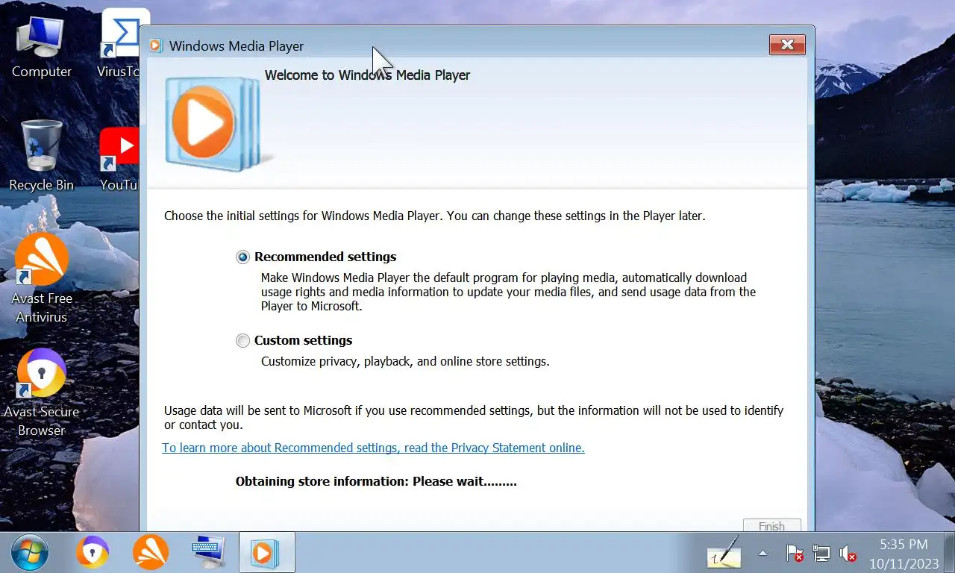The image size is (955, 573).
Task: Open the network status tray icon
Action: [821, 554]
